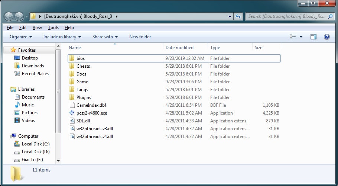
Task: Maximize the Explorer window
Action: click(x=313, y=3)
